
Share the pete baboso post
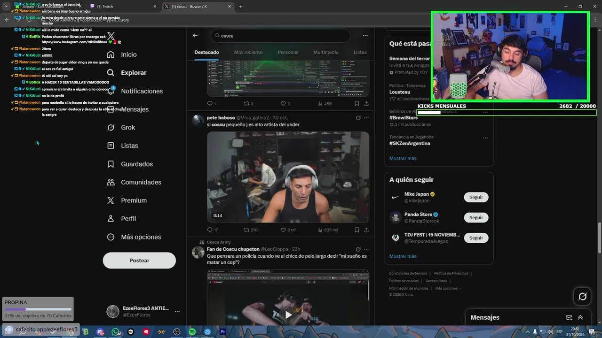(x=366, y=230)
